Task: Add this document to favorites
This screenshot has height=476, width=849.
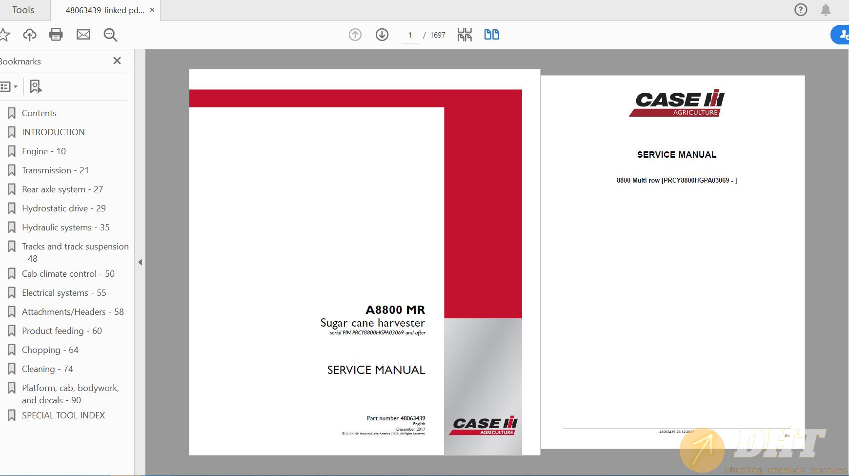Action: pyautogui.click(x=5, y=35)
